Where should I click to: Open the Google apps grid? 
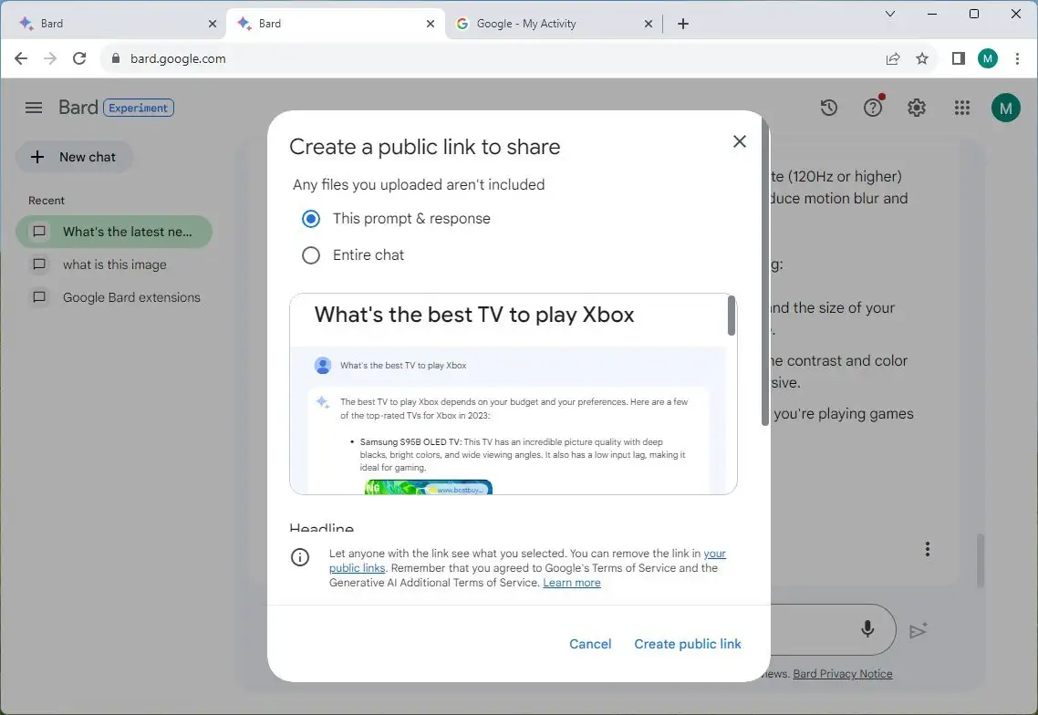pos(961,107)
